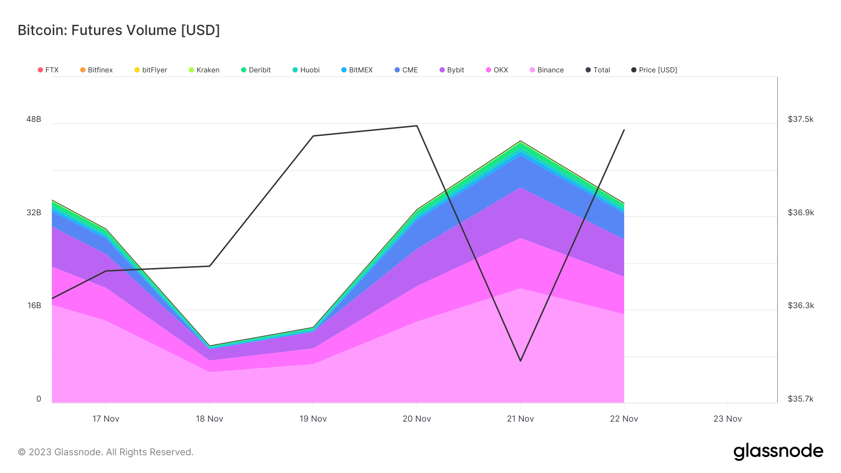Image resolution: width=841 pixels, height=473 pixels.
Task: Click the 19 Nov date label
Action: coord(313,419)
